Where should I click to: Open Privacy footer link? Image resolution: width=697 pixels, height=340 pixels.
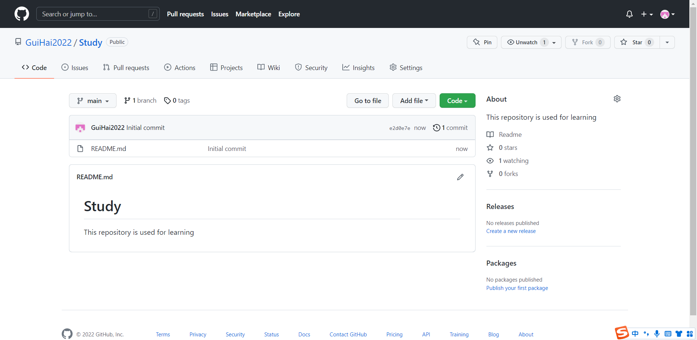[x=198, y=335]
